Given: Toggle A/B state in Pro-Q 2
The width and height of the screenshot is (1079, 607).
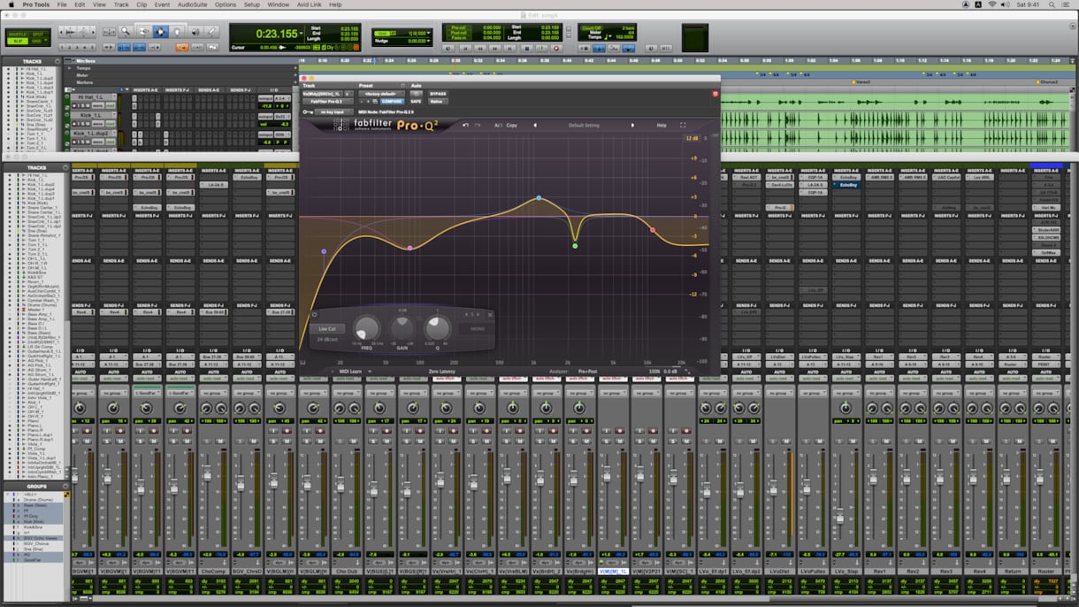Looking at the screenshot, I should click(498, 126).
